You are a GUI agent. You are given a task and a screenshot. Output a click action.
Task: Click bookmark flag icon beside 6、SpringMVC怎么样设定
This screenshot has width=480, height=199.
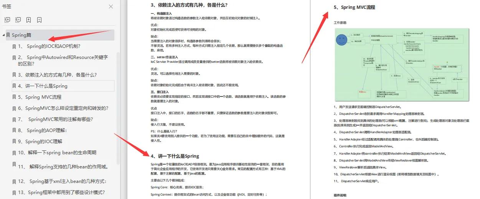[14, 108]
